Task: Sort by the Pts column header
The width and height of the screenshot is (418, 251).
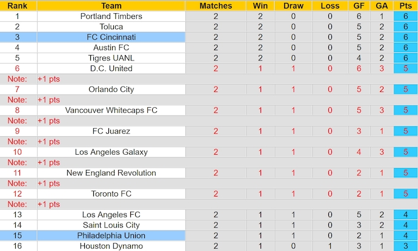Action: [x=400, y=5]
